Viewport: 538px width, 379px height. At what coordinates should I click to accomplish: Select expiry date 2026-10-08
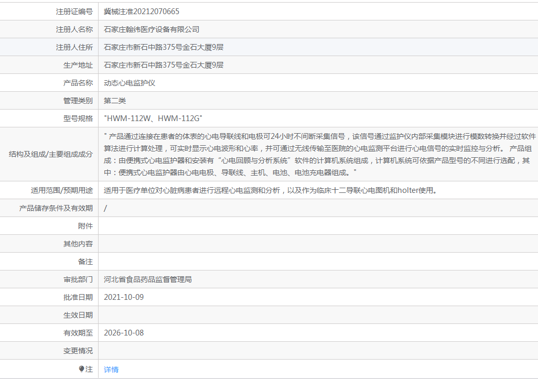coord(124,333)
